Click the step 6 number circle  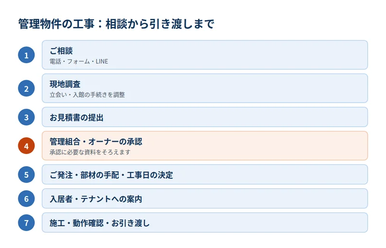coord(27,198)
